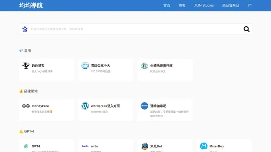The image size is (271, 152).
Task: Open the 高品質商品 nav item
Action: click(230, 5)
